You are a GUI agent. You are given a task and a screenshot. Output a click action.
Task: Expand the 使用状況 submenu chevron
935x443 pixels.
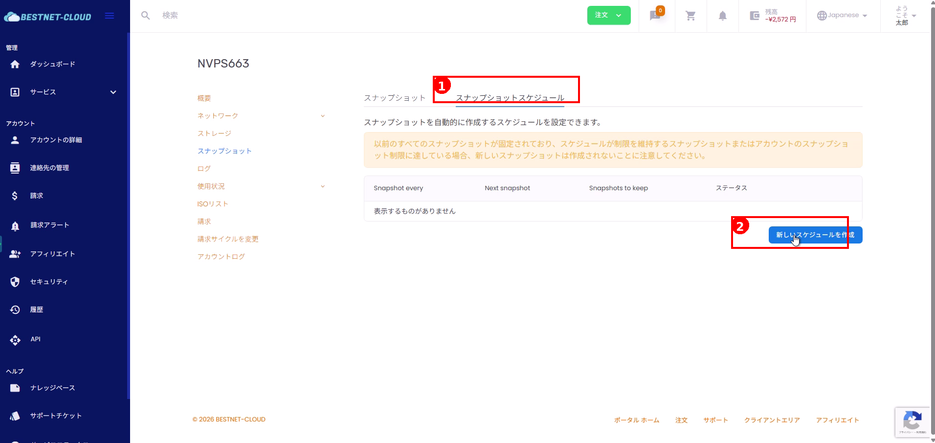(x=322, y=186)
